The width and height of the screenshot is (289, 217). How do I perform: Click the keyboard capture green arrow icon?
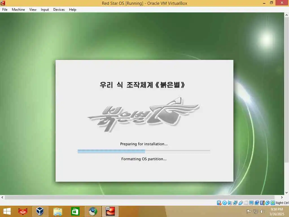pyautogui.click(x=273, y=203)
